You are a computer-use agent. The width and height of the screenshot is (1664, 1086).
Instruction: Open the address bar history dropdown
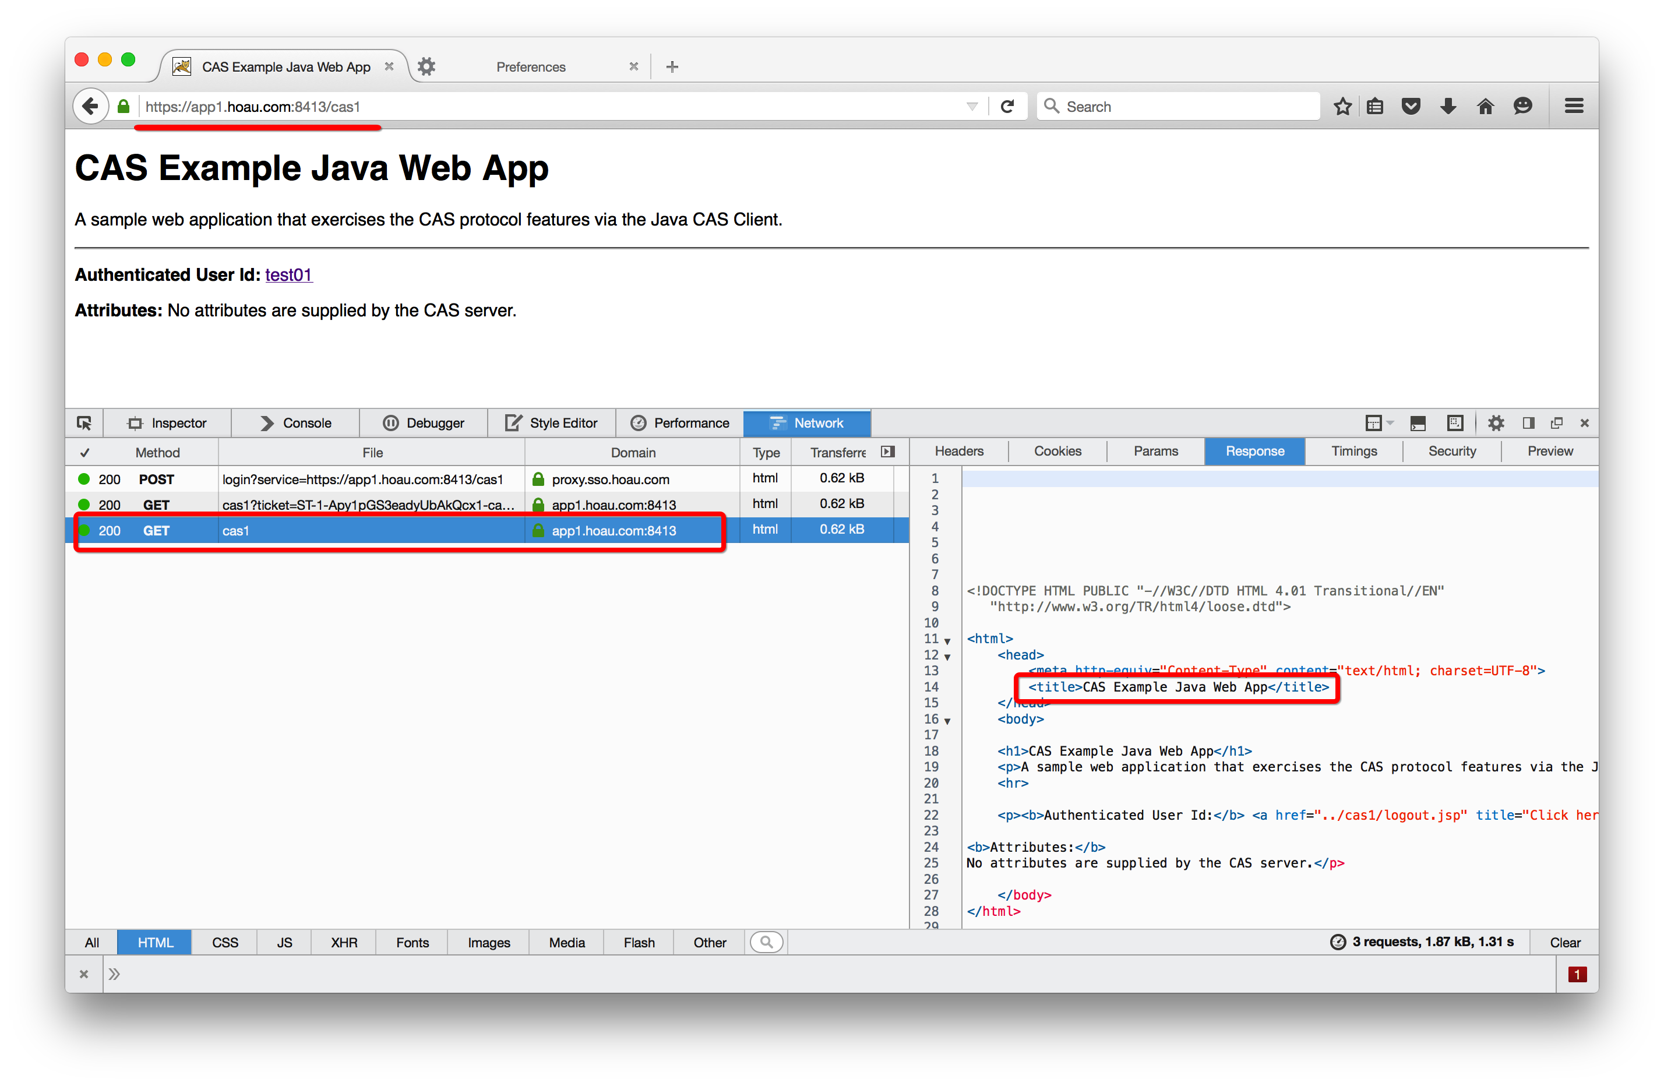tap(972, 106)
